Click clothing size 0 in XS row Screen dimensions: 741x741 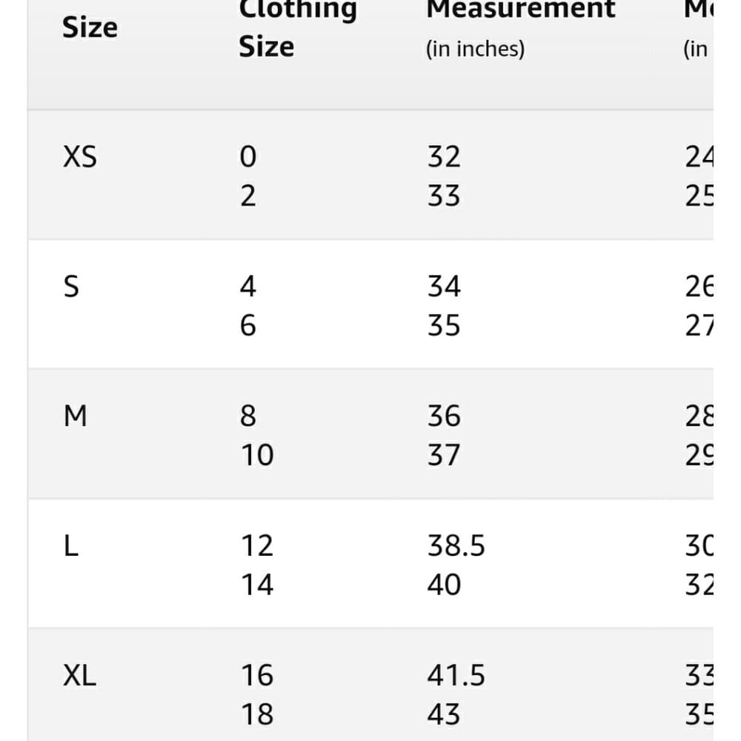coord(248,156)
